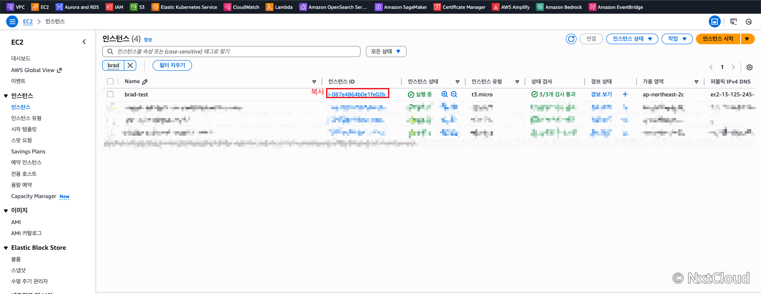
Task: Open the 인스턴스 상태 actions dropdown
Action: [632, 39]
